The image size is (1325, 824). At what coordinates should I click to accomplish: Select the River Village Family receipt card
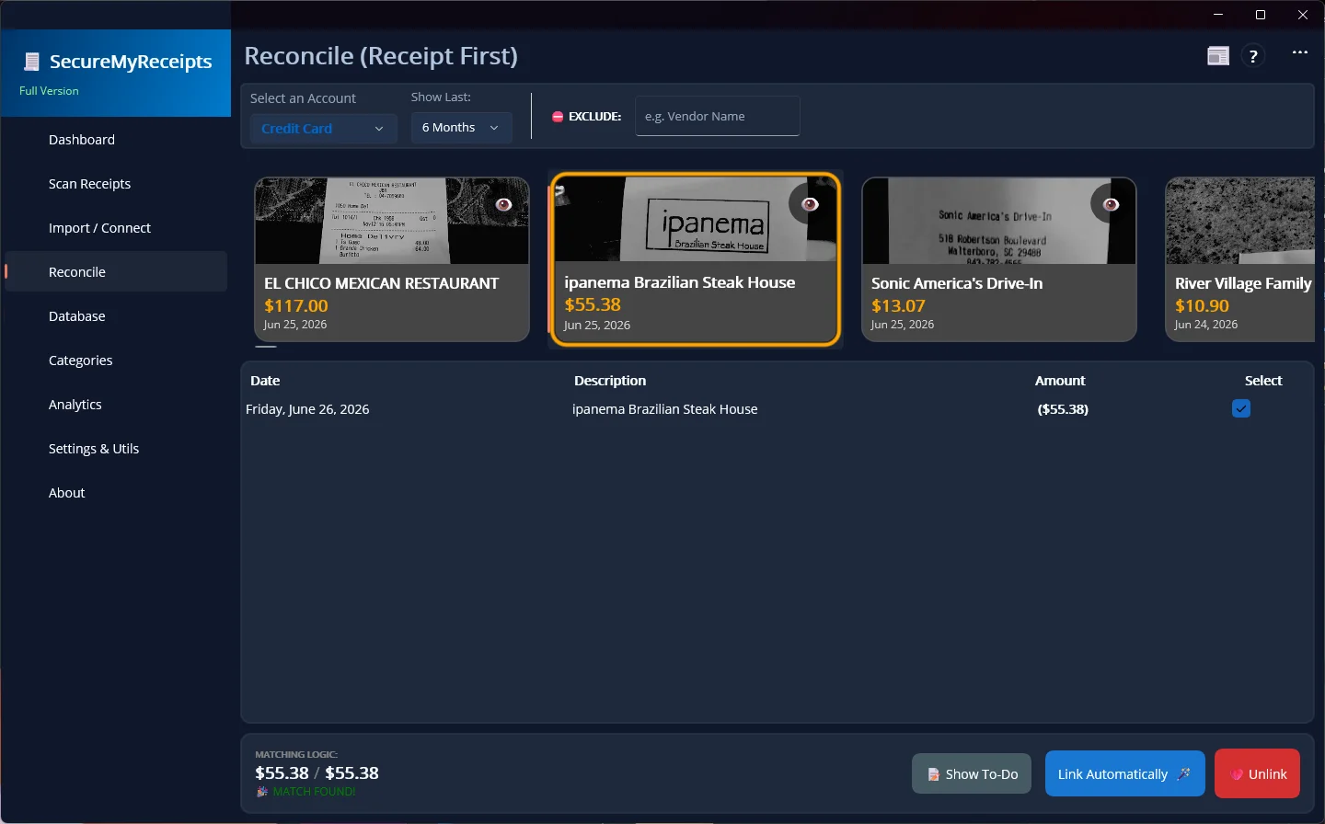tap(1240, 259)
